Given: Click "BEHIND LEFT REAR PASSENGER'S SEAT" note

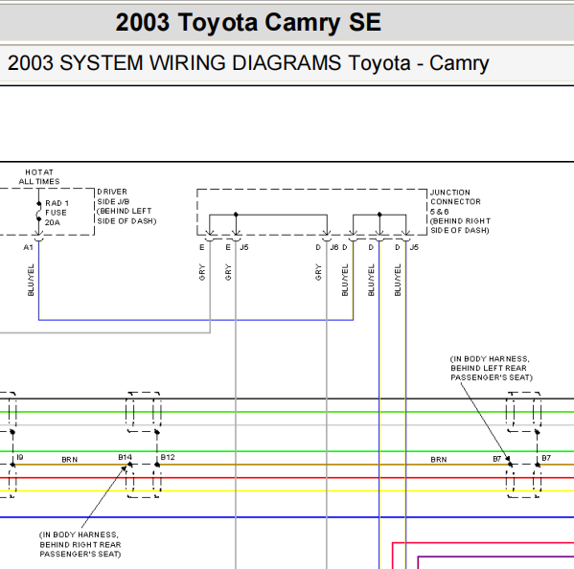Looking at the screenshot, I should (491, 368).
